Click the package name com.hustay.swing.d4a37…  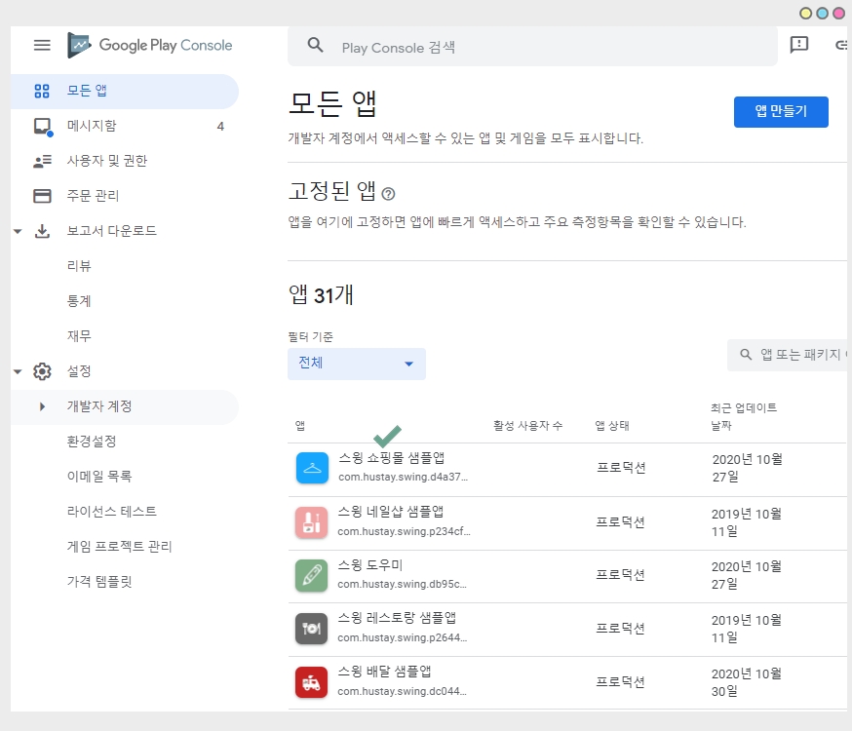[x=404, y=478]
